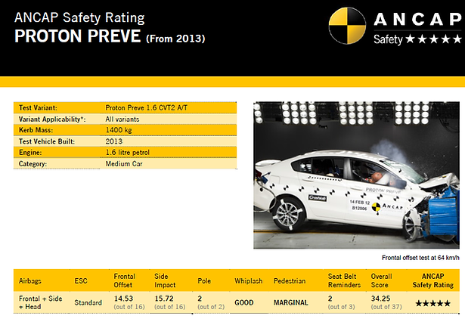
Task: Click the 'ANCAP Safety Rating' heading
Action: pyautogui.click(x=79, y=17)
